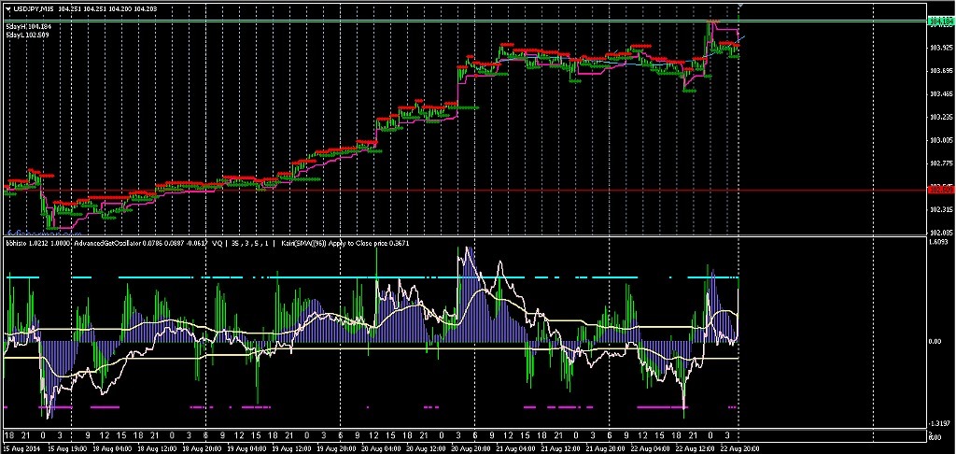Click the red price tag on the right axis
This screenshot has width=956, height=454.
[x=941, y=190]
